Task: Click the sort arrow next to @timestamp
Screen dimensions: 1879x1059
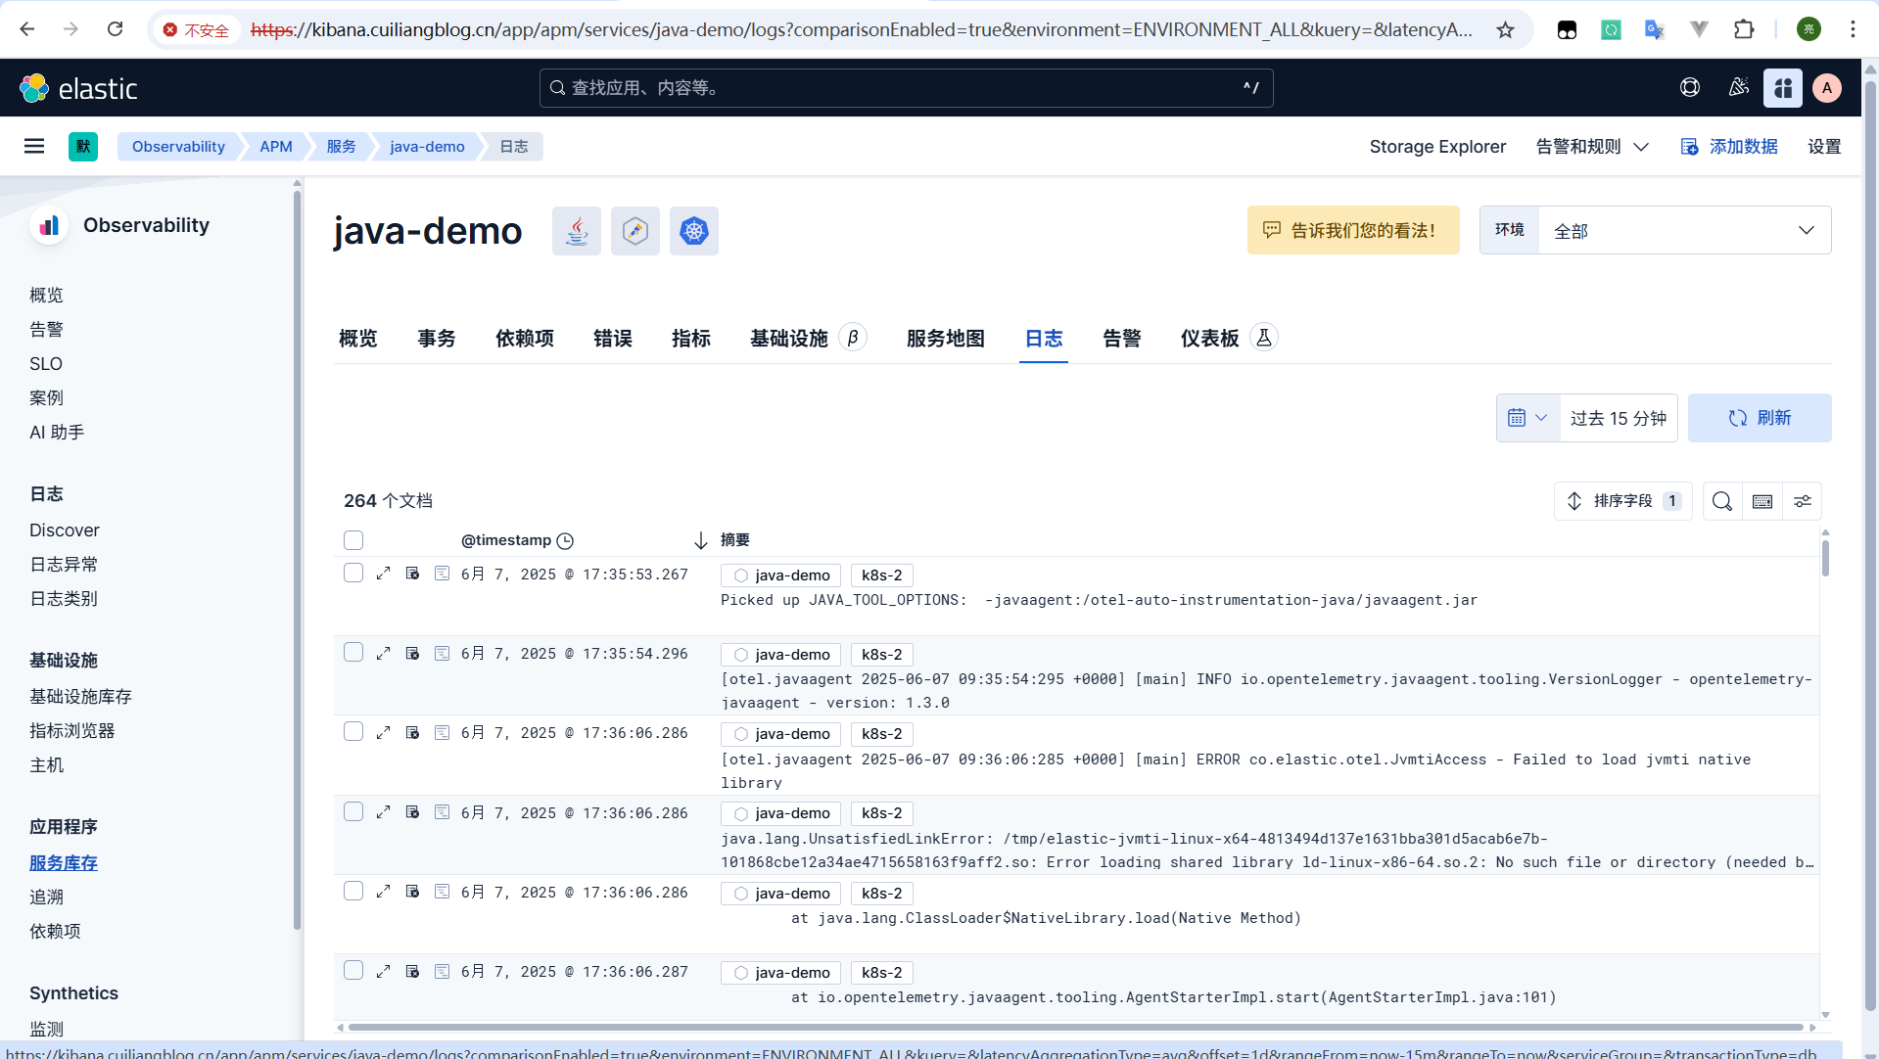Action: click(x=701, y=540)
